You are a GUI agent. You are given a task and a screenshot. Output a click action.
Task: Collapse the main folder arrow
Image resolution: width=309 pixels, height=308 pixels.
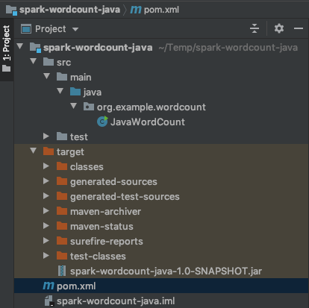coord(47,76)
